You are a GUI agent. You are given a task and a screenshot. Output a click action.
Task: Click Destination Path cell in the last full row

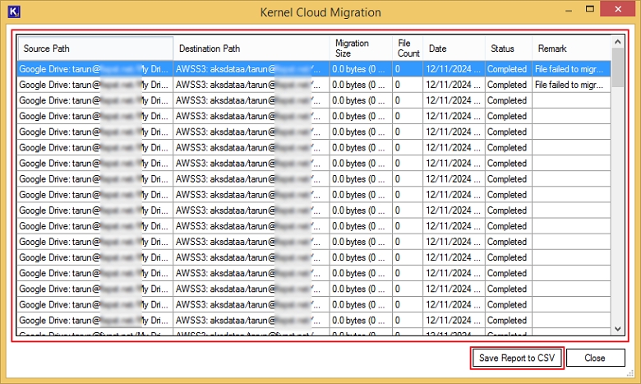251,320
